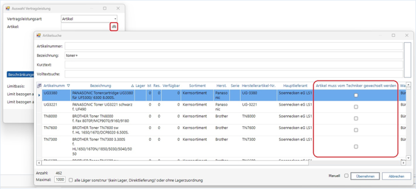Image resolution: width=416 pixels, height=189 pixels.
Task: Select article number cell UG3380
Action: click(x=56, y=95)
